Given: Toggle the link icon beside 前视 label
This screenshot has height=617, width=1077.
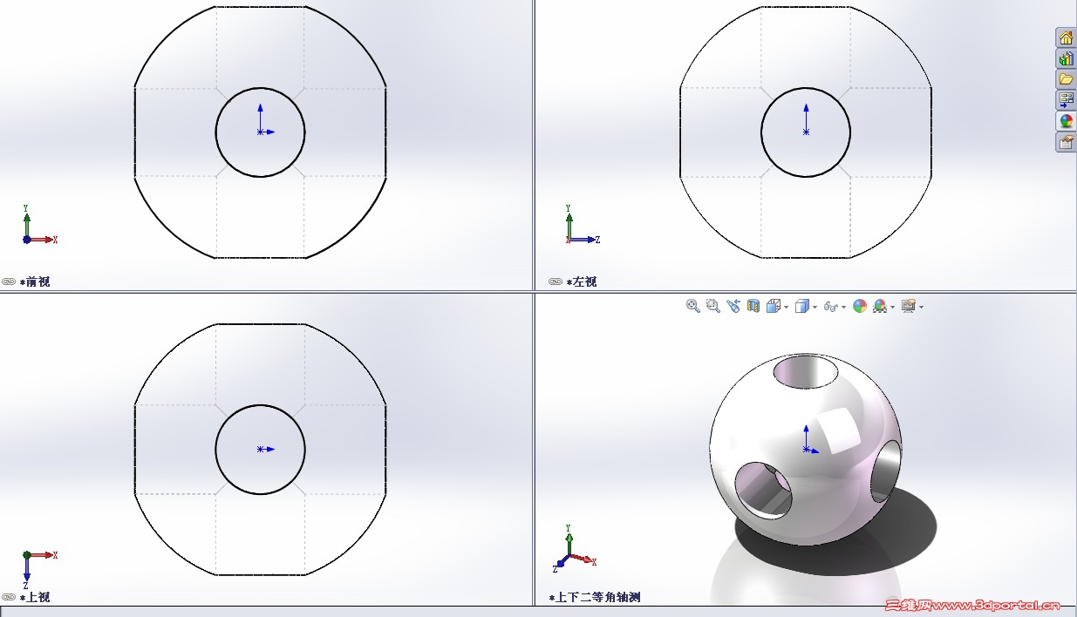Looking at the screenshot, I should [7, 281].
